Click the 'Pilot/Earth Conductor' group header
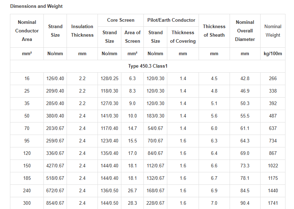Screen dimensions: 294x209 (x=171, y=20)
